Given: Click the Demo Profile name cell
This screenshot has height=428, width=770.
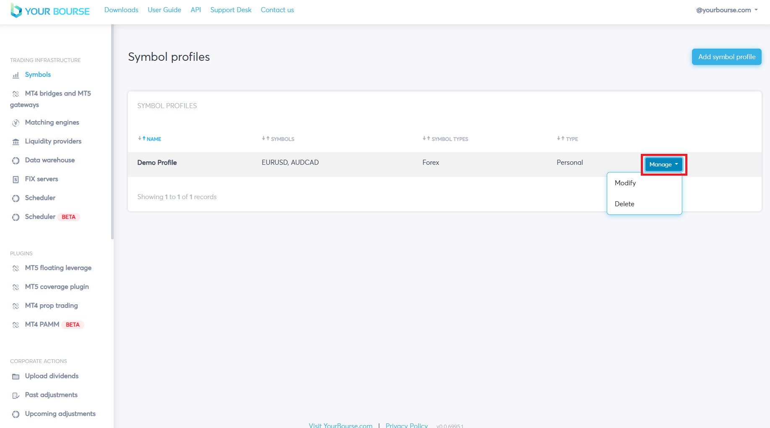Looking at the screenshot, I should [157, 163].
